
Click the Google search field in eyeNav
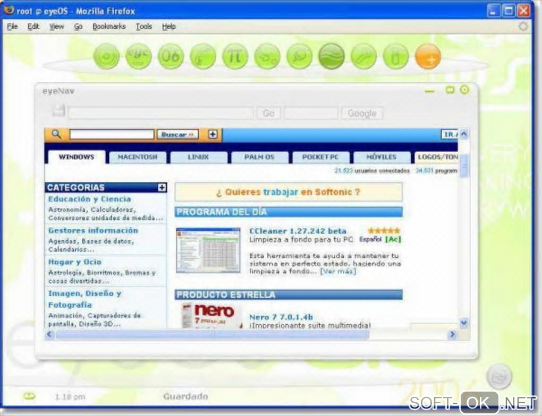tap(311, 113)
